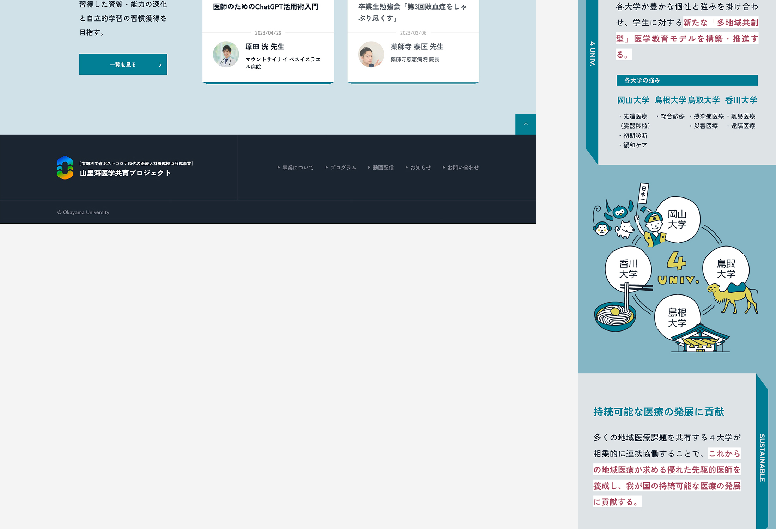Click the arrow on 一覧を見る button

pos(160,65)
